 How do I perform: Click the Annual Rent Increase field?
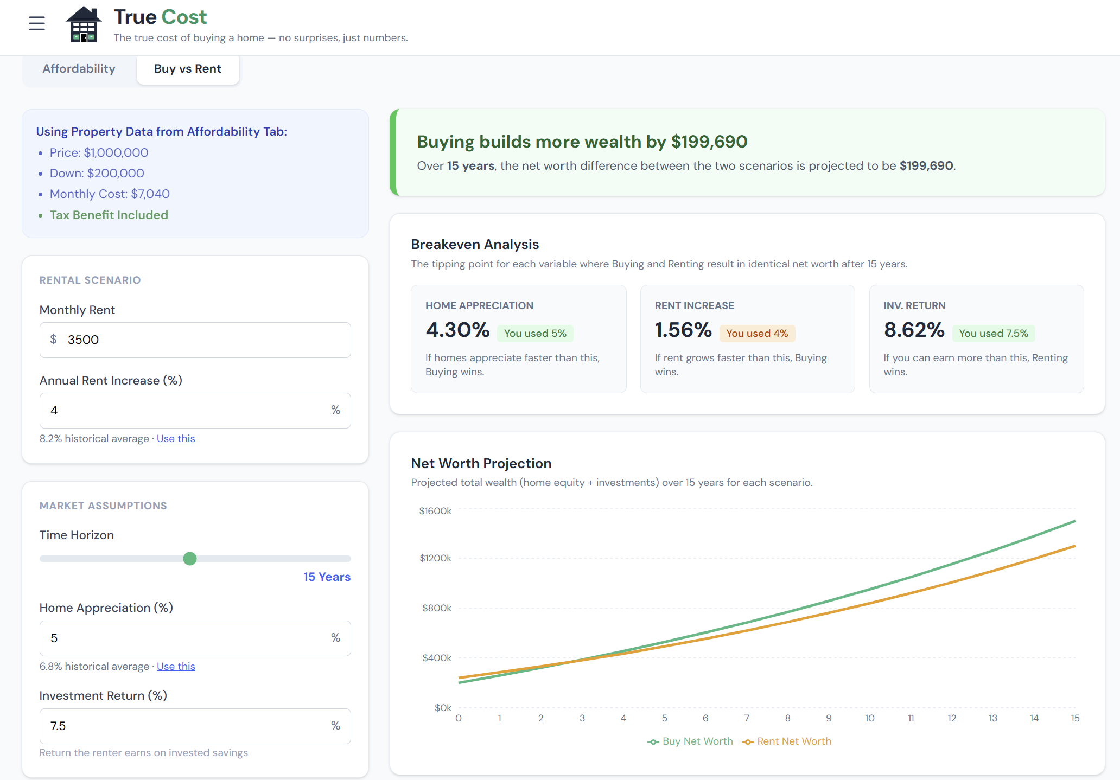point(184,411)
